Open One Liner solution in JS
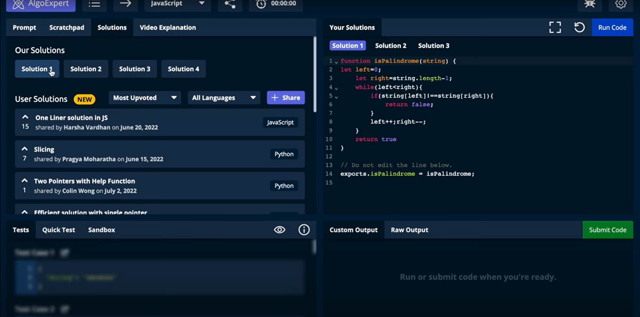640x317 pixels. [x=160, y=122]
